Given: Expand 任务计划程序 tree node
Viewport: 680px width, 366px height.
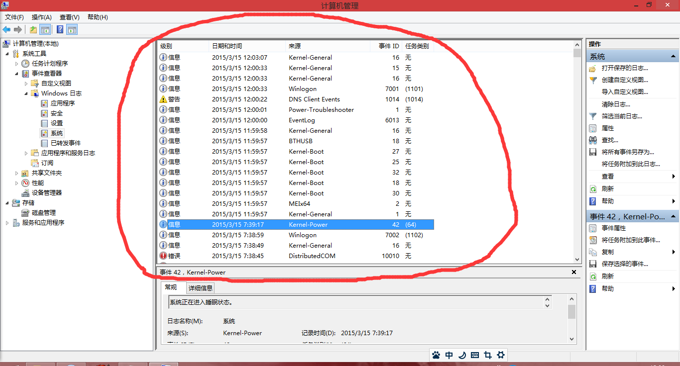Looking at the screenshot, I should pos(16,63).
